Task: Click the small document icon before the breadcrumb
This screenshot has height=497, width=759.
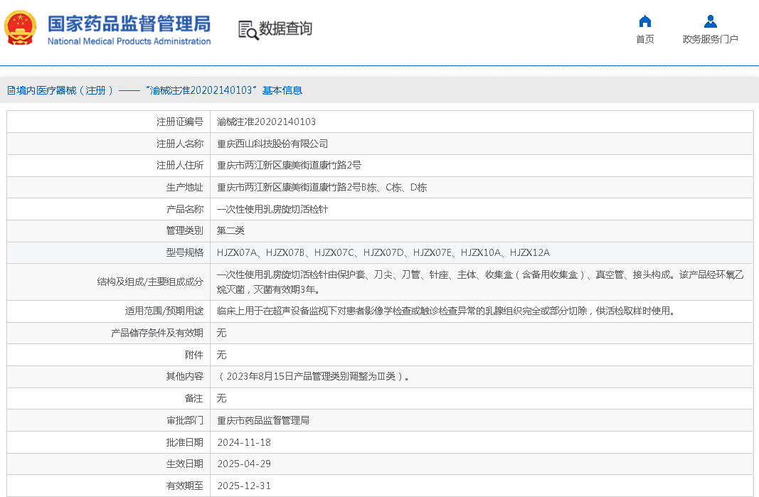Action: click(x=11, y=90)
